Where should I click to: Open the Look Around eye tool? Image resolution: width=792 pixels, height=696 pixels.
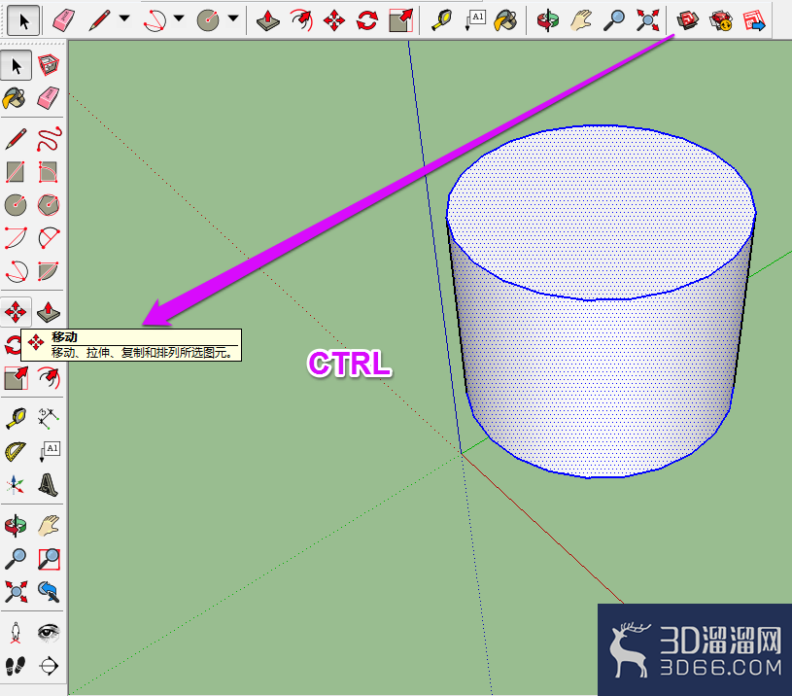click(x=49, y=633)
